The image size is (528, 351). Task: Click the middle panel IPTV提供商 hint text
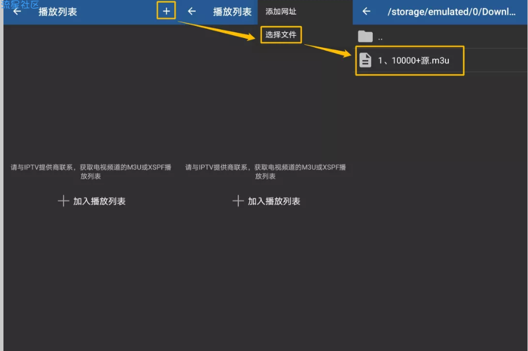(x=265, y=172)
